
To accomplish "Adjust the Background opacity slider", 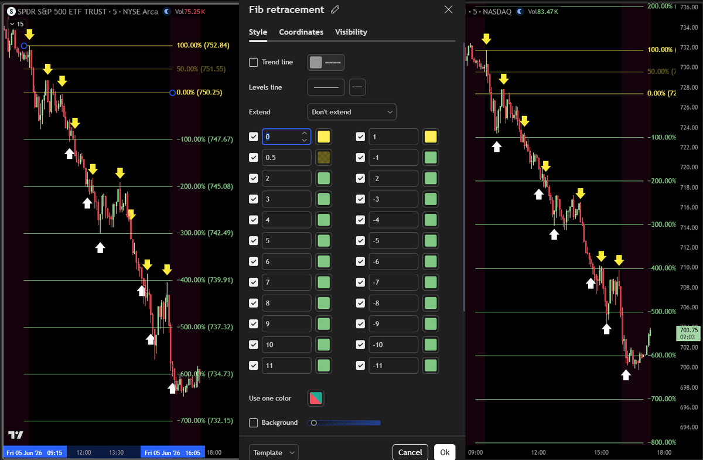I will [344, 422].
